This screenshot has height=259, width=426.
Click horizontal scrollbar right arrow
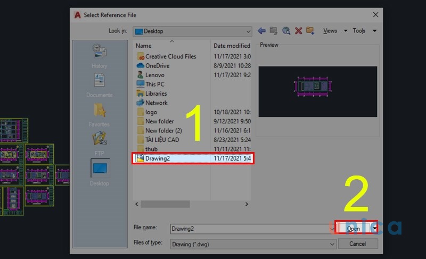coord(247,204)
